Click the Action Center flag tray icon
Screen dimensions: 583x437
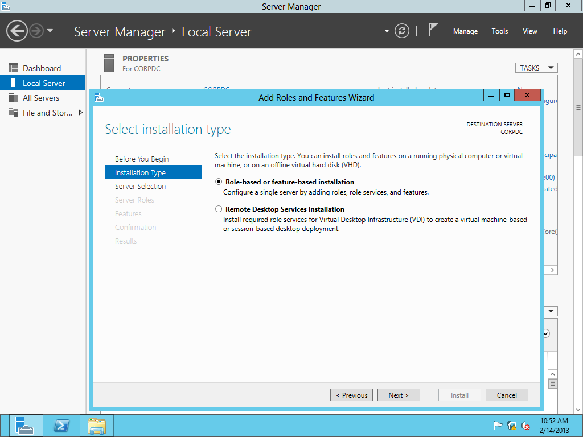pos(498,426)
